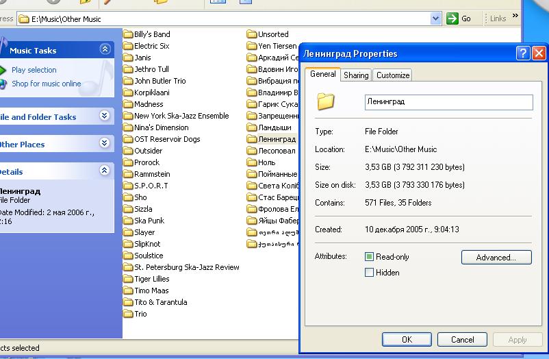This screenshot has height=359, width=549.
Task: Expand the Other Places panel
Action: tap(105, 144)
